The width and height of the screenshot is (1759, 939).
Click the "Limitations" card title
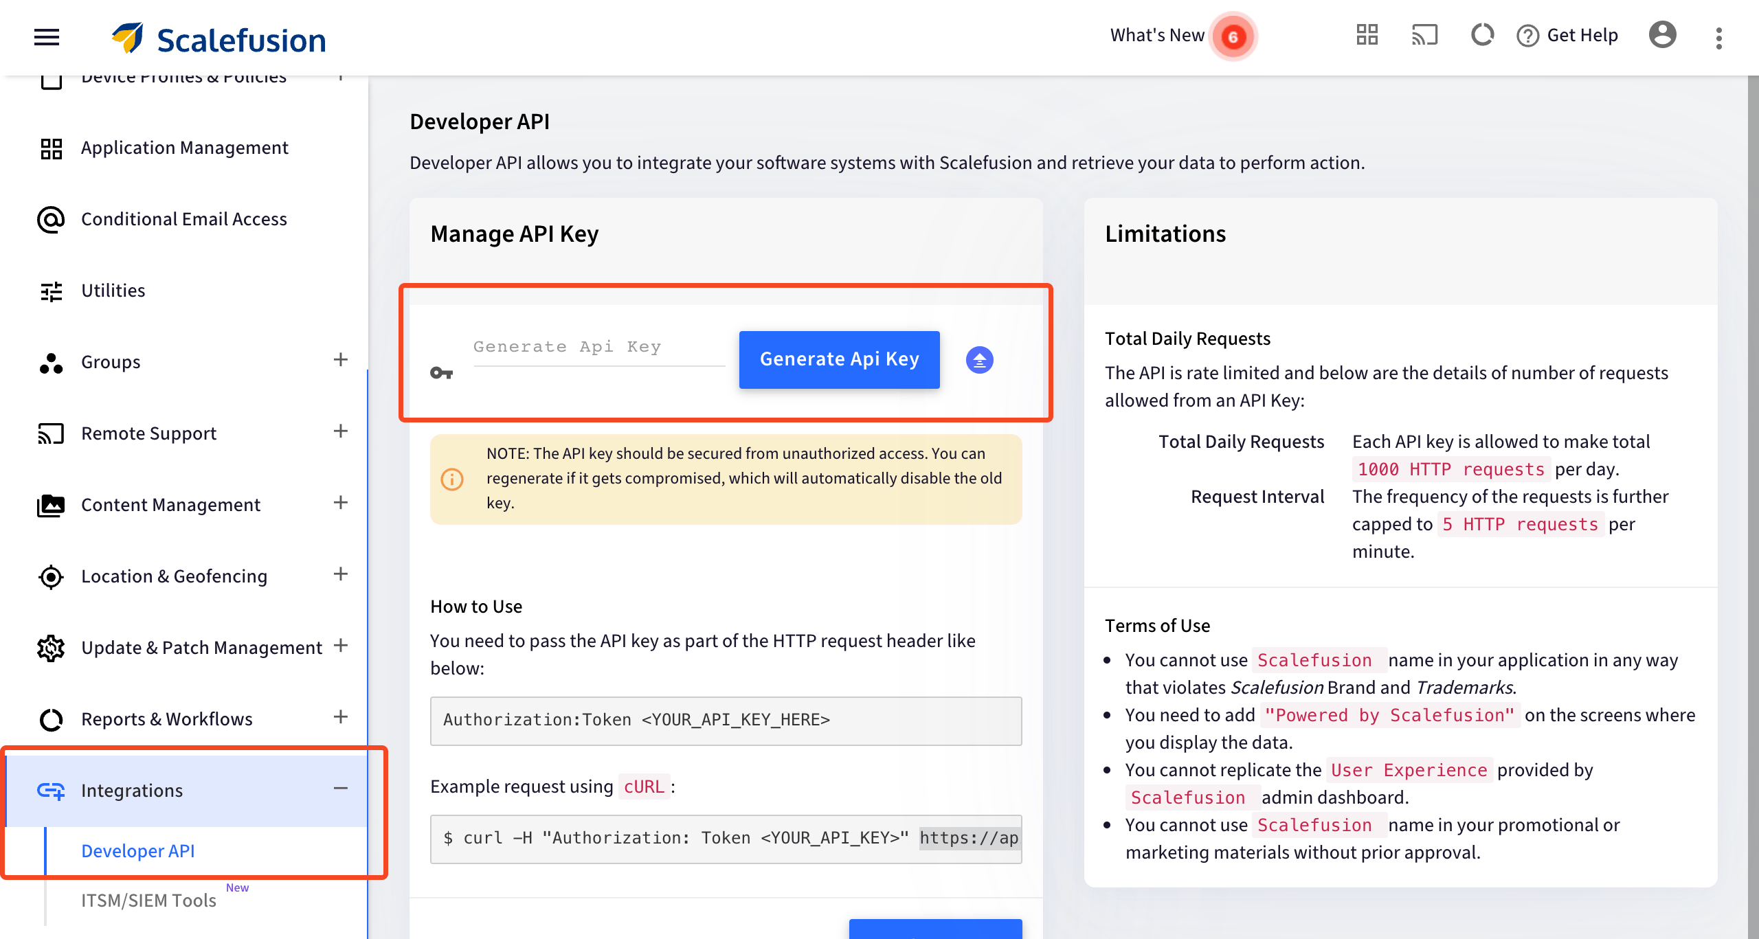tap(1165, 235)
